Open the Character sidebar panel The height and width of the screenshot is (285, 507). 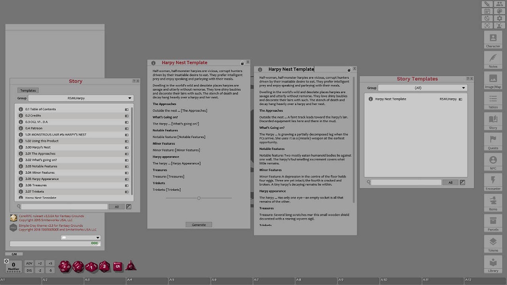pyautogui.click(x=493, y=40)
